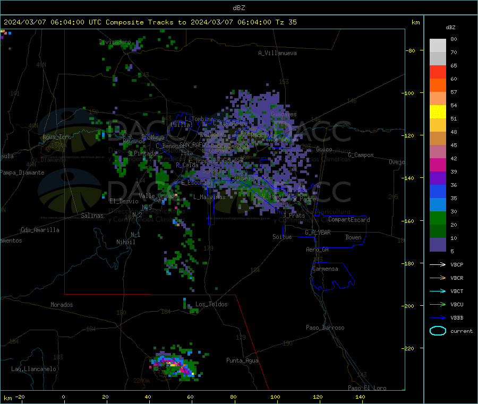Click the SAN_RAFAEL map label
478x404 pixels.
195,145
